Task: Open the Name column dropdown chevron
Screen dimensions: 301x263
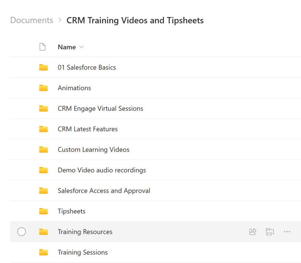Action: point(82,47)
